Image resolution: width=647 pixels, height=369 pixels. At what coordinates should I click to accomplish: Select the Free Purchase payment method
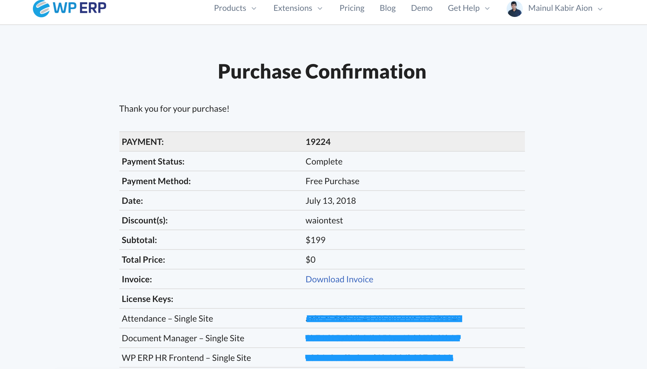332,181
